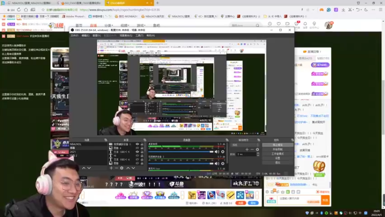Reload the page in the browser

(19, 10)
